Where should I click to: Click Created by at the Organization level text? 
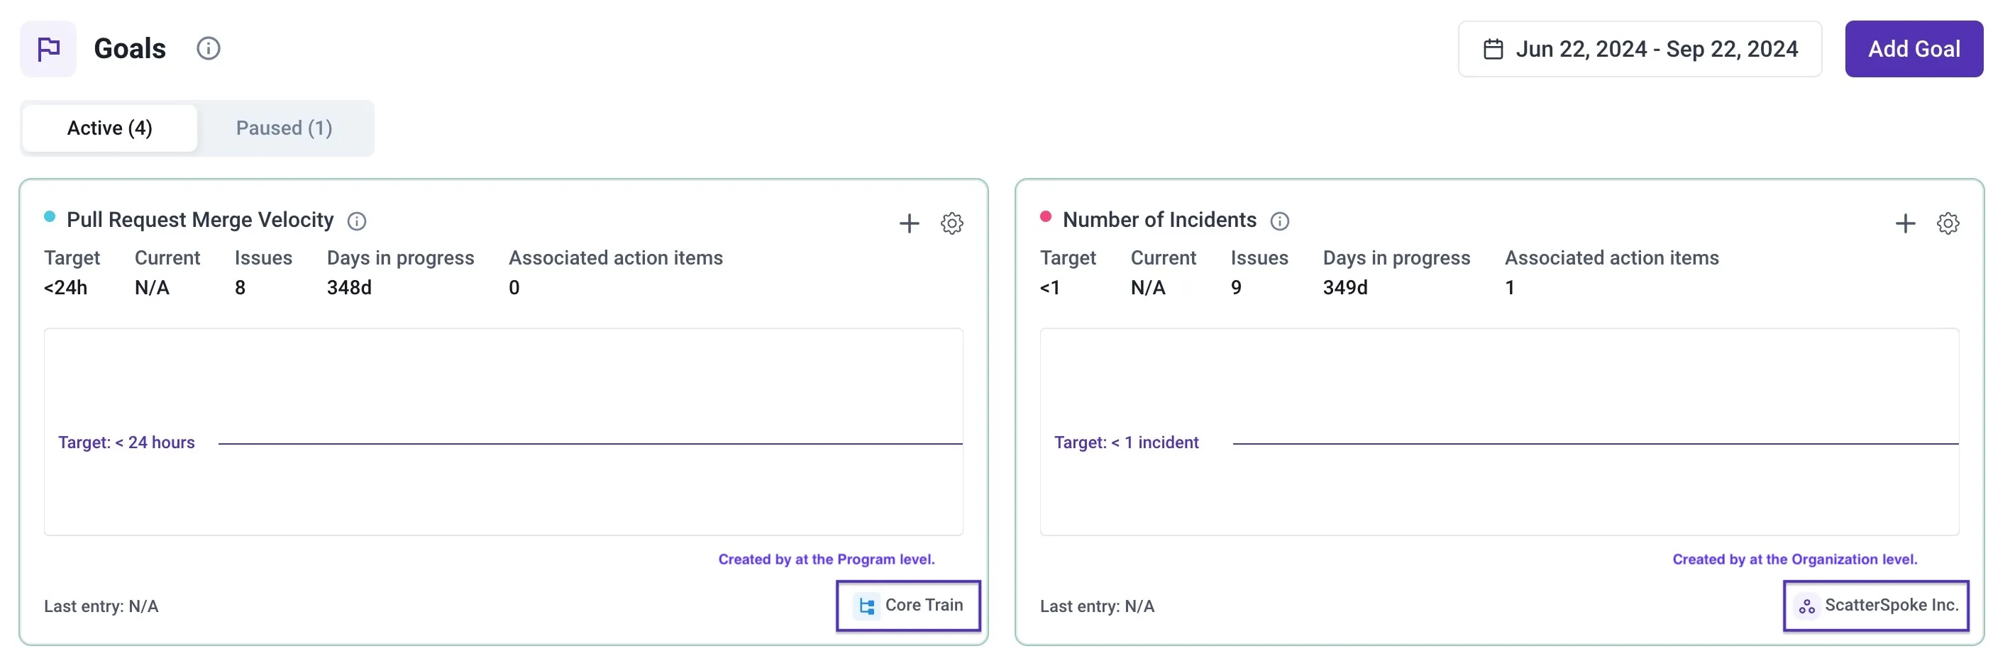click(x=1794, y=560)
